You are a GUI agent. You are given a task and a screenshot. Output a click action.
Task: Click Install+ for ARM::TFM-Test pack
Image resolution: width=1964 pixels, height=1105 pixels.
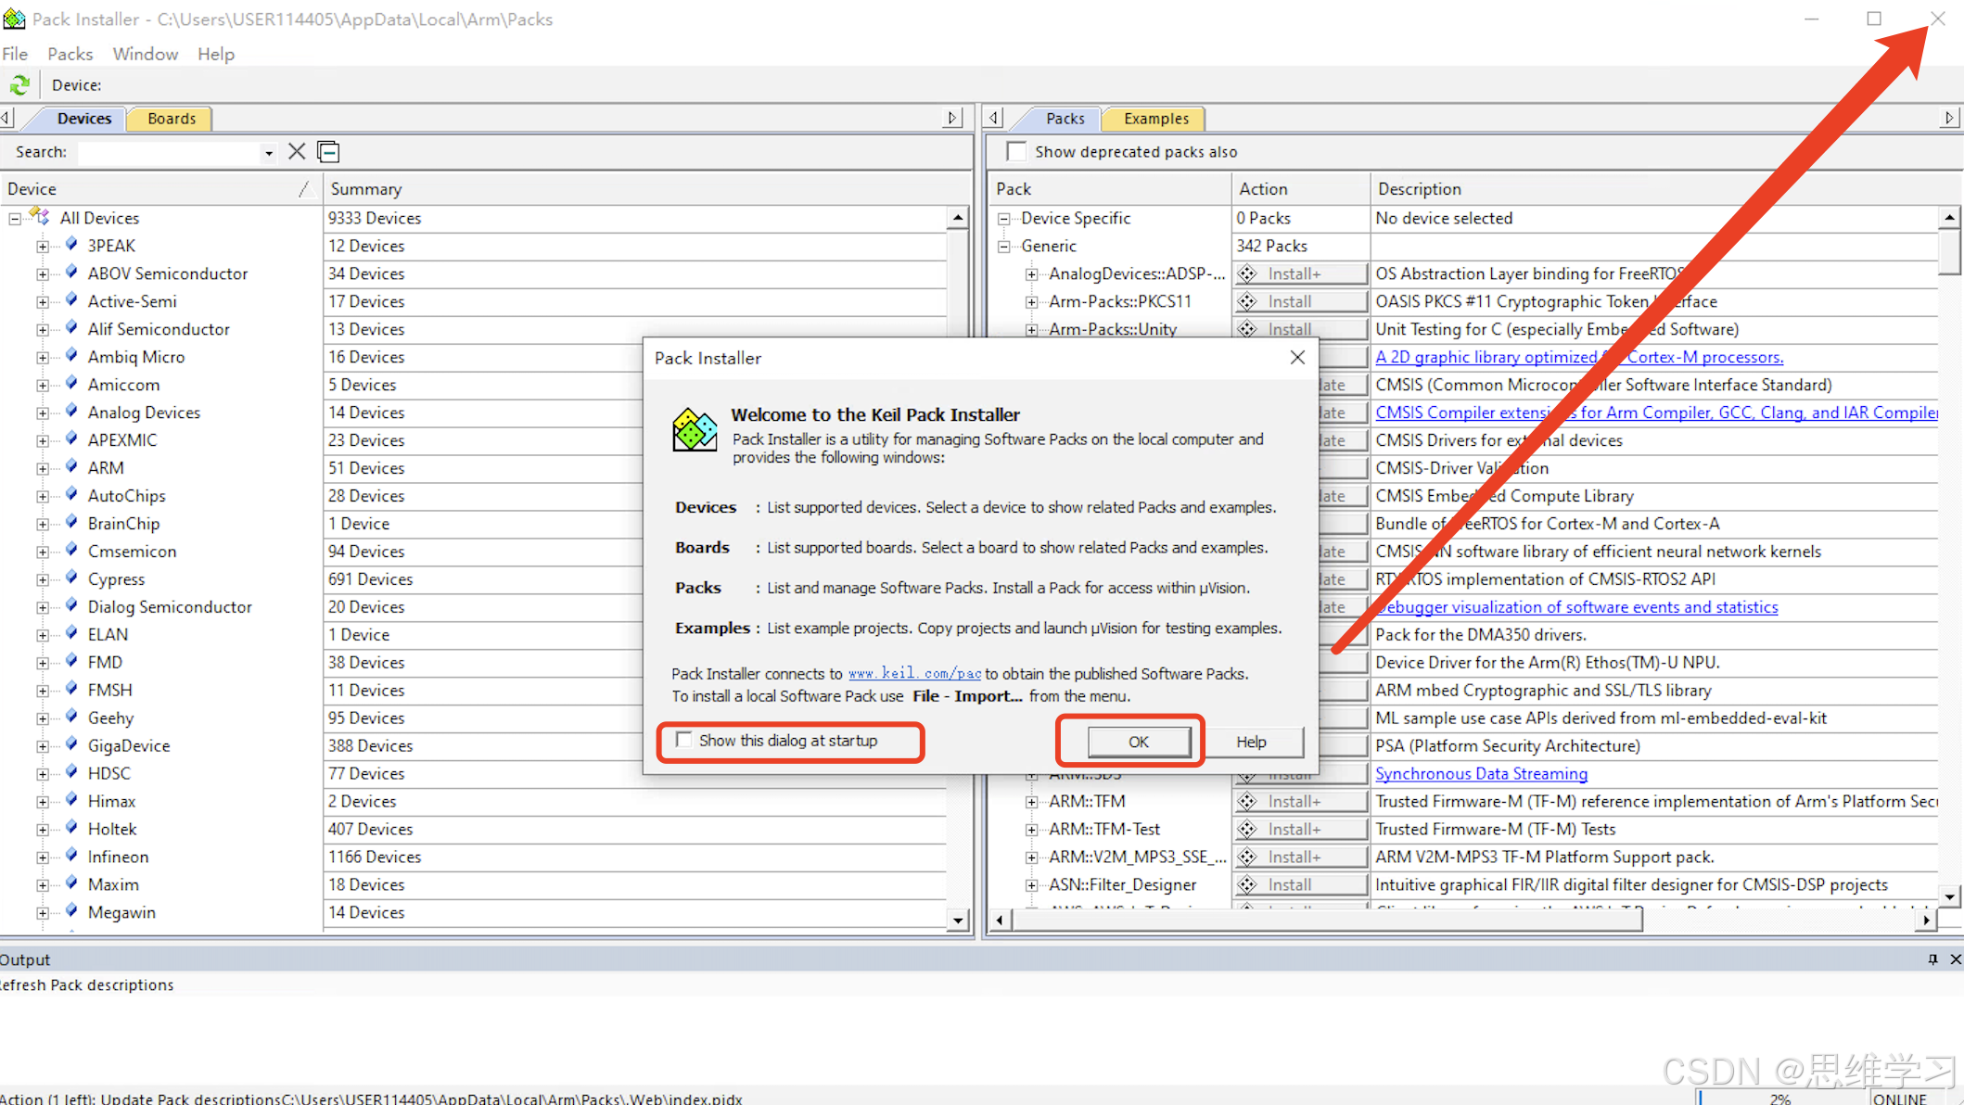1300,829
